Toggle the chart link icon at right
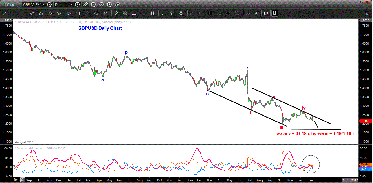 (367, 13)
